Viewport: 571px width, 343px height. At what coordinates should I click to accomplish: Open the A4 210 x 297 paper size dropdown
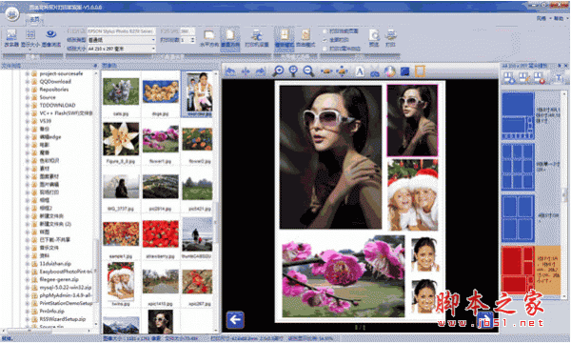click(x=121, y=48)
